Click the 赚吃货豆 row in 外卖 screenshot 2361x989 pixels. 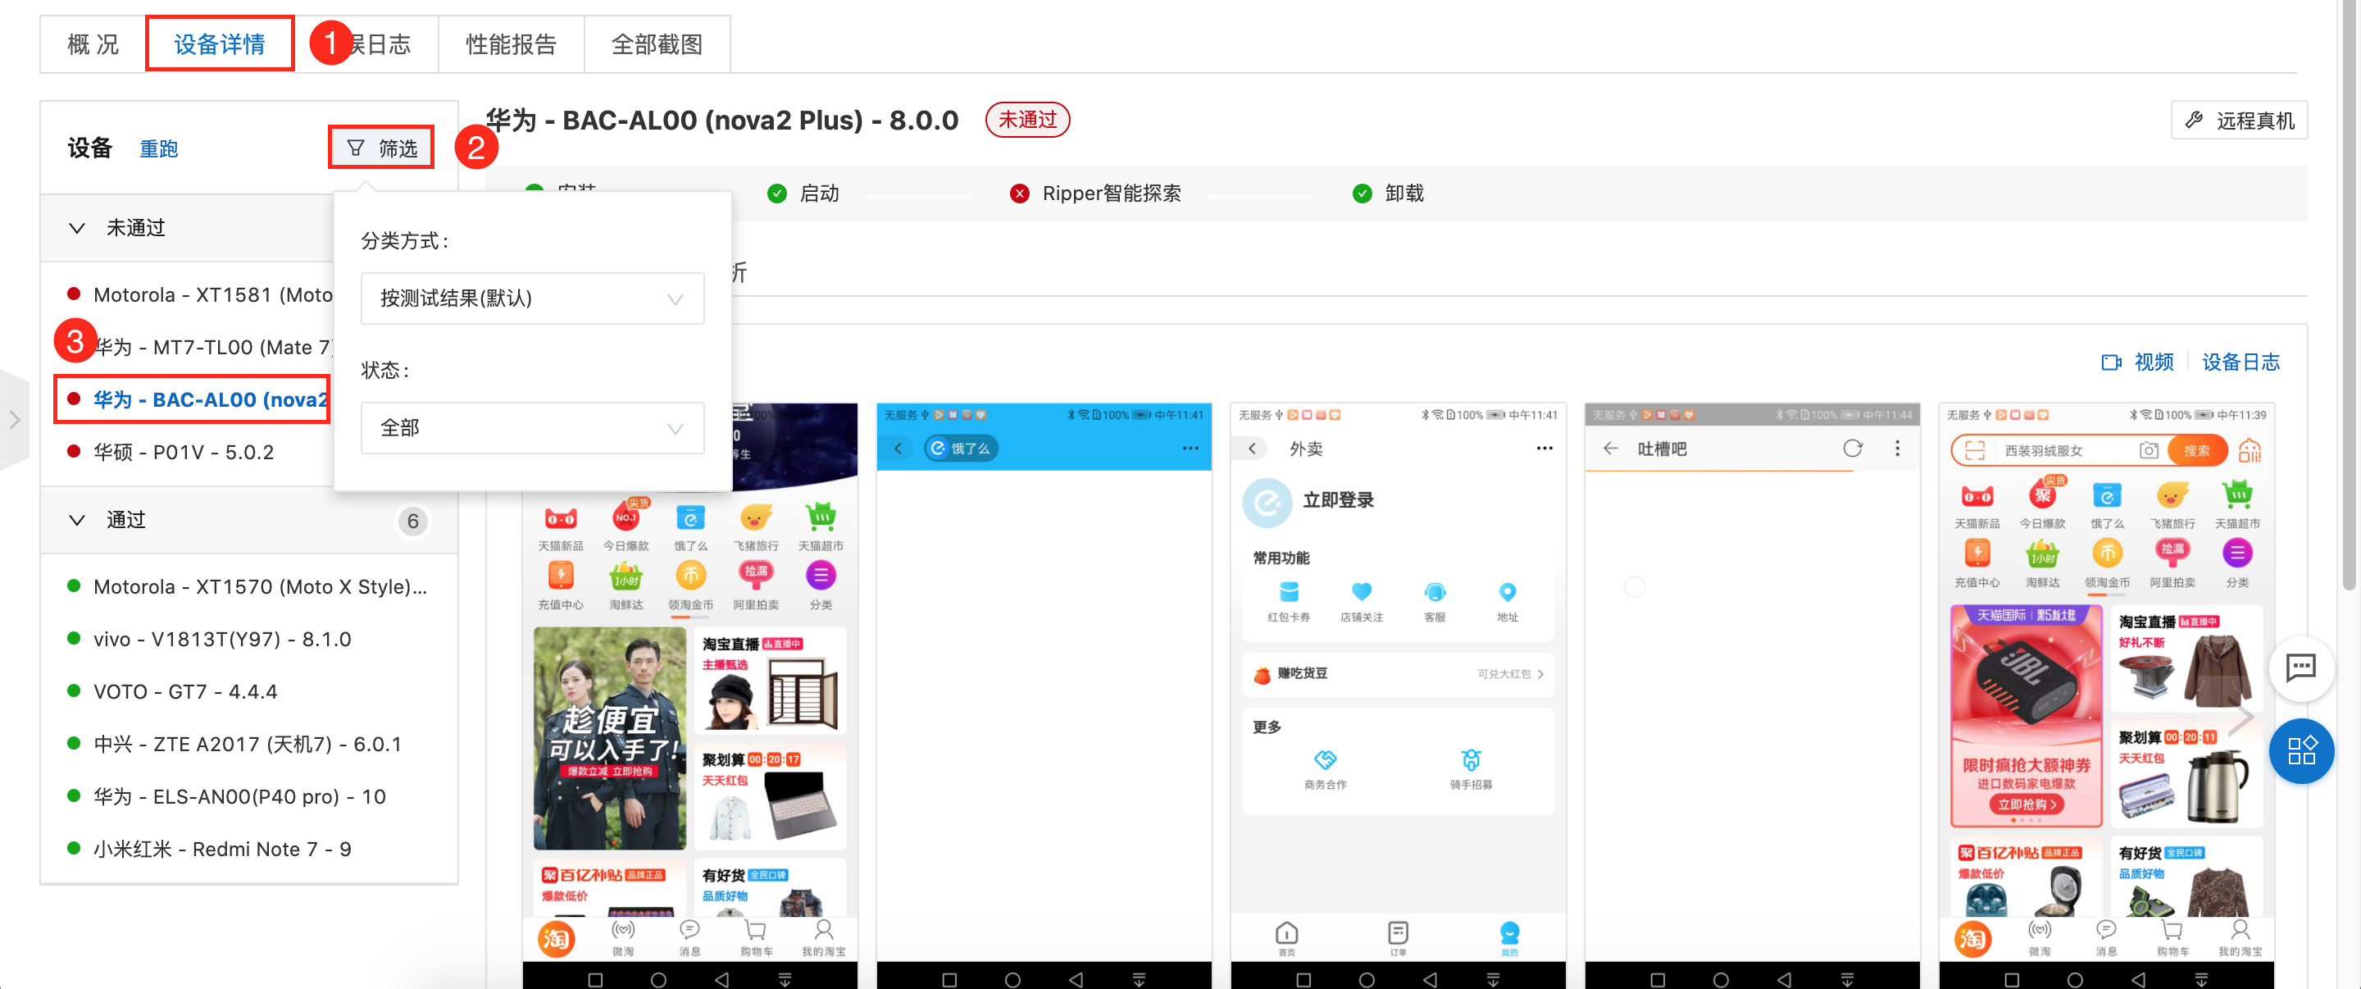(x=1397, y=675)
